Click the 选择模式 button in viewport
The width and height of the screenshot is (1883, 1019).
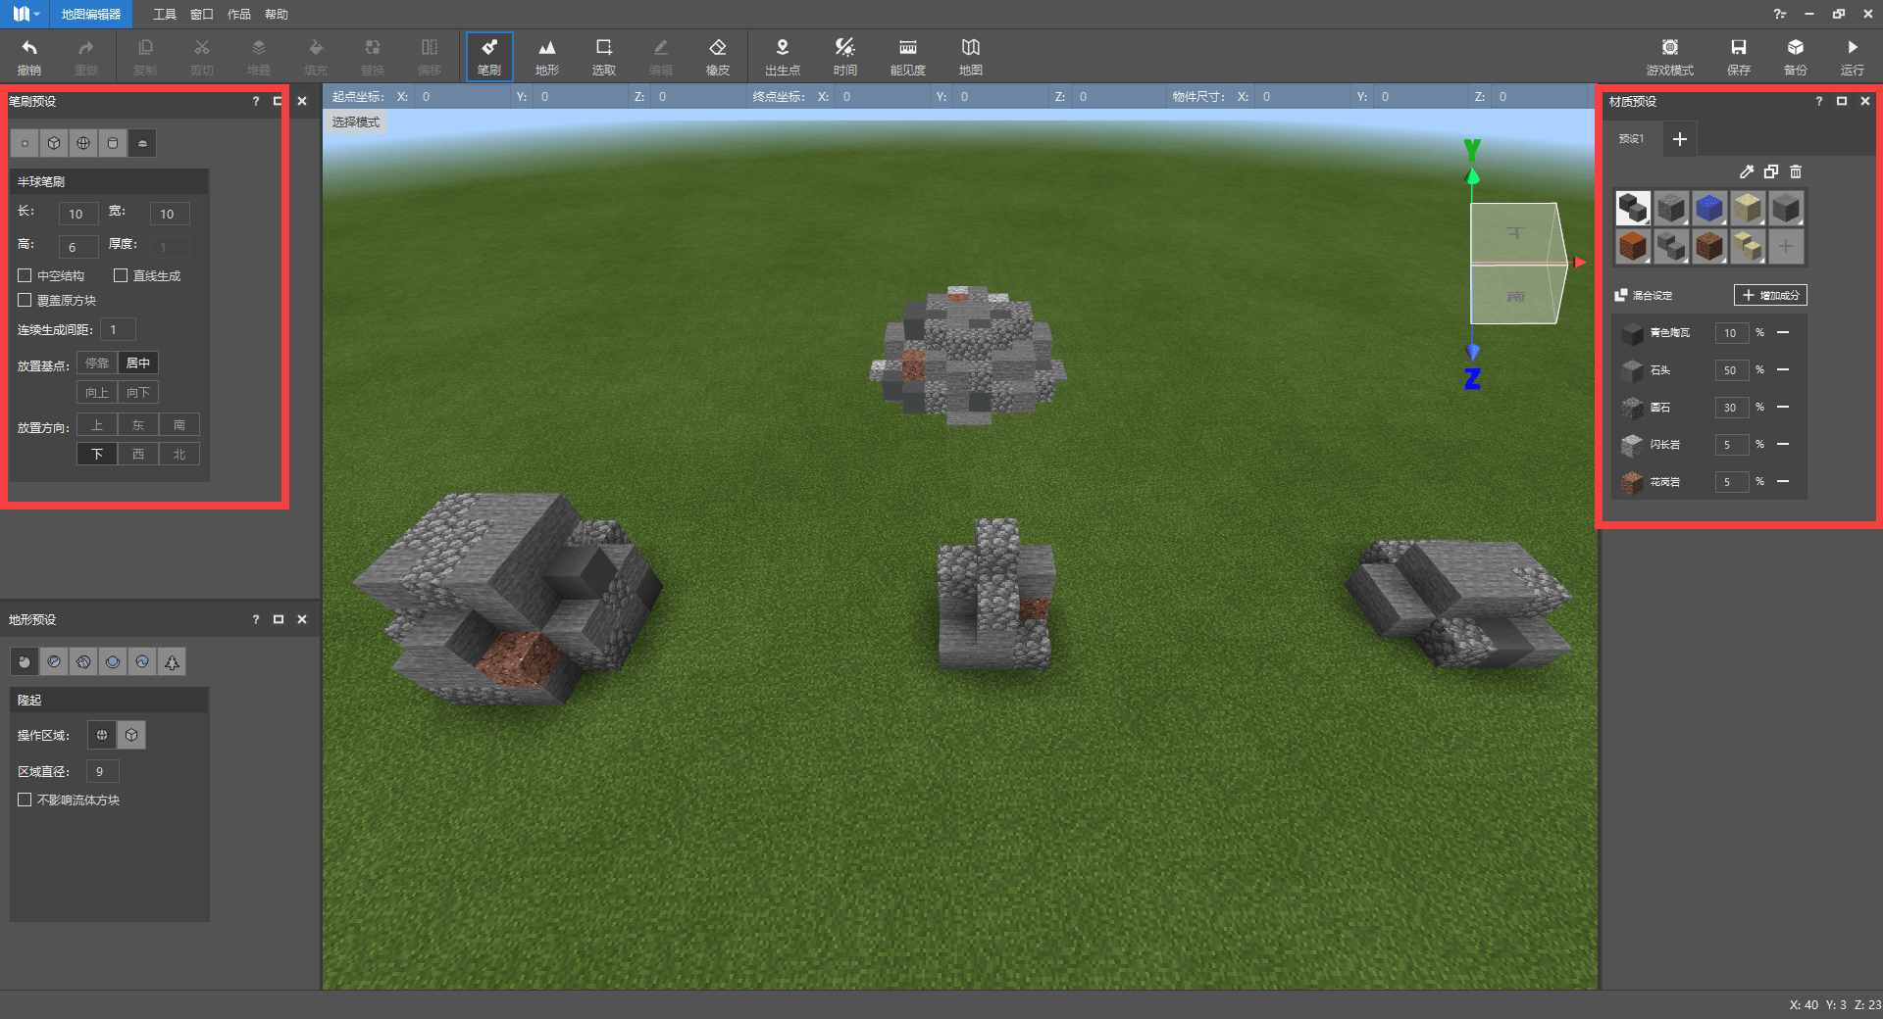click(356, 122)
